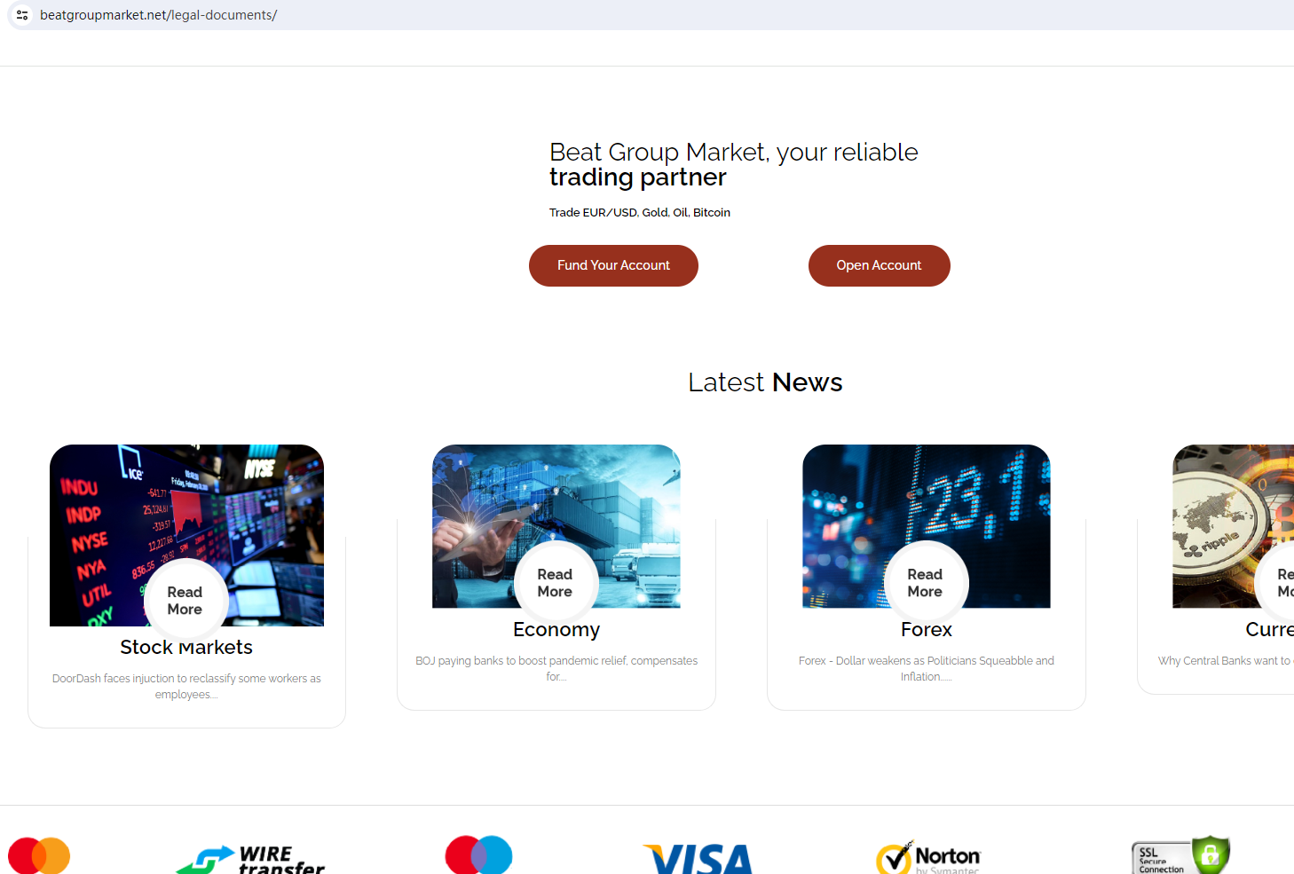Image resolution: width=1294 pixels, height=874 pixels.
Task: Click the Open Account button
Action: 879,265
